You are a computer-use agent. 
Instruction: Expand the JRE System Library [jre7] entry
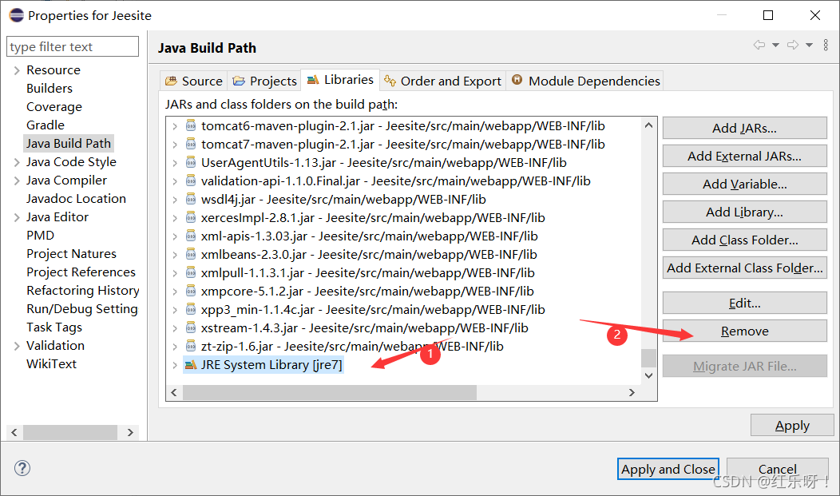[x=175, y=365]
